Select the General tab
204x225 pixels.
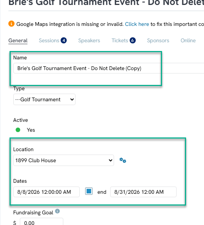18,41
